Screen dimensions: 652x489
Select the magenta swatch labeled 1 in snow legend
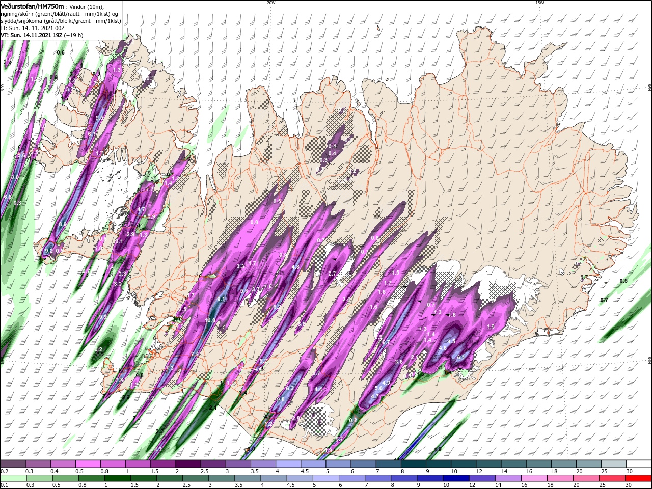tap(138, 464)
